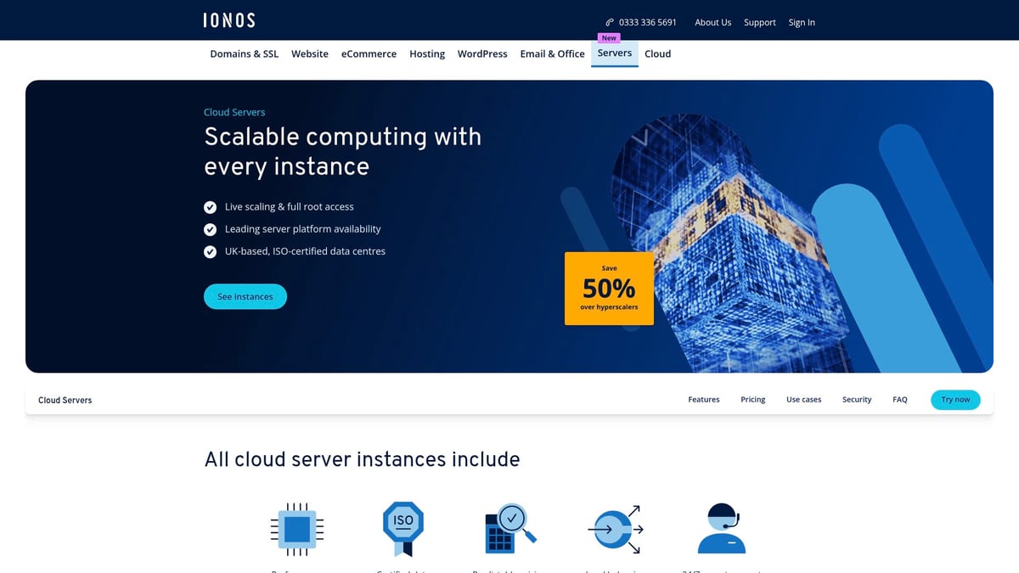The height and width of the screenshot is (573, 1019).
Task: Click the phone icon beside 0333 number
Action: (x=610, y=23)
